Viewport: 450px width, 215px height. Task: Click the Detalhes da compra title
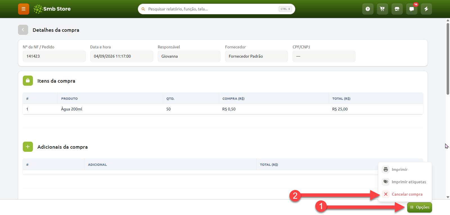pos(56,30)
